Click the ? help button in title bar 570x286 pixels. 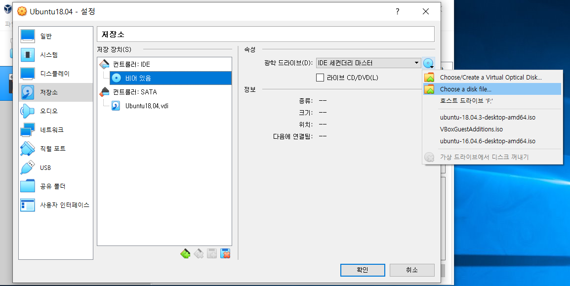[397, 12]
